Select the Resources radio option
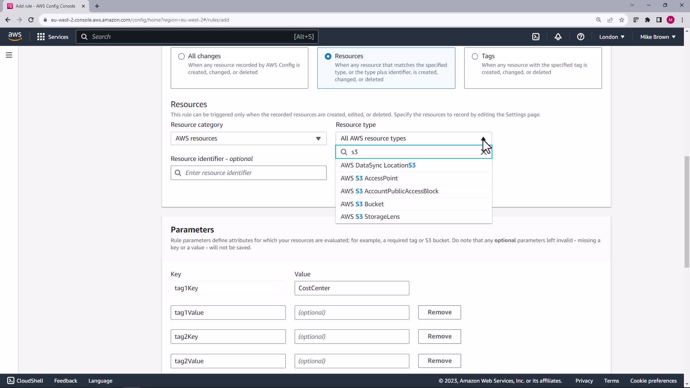The width and height of the screenshot is (690, 388). pos(328,56)
